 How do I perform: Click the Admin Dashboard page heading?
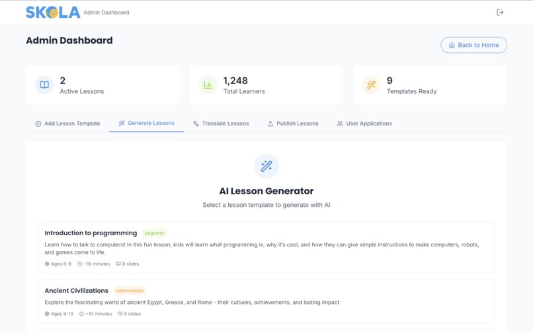pyautogui.click(x=69, y=40)
